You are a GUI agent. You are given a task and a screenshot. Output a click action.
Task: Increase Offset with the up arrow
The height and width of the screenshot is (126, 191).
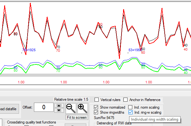coord(59,105)
